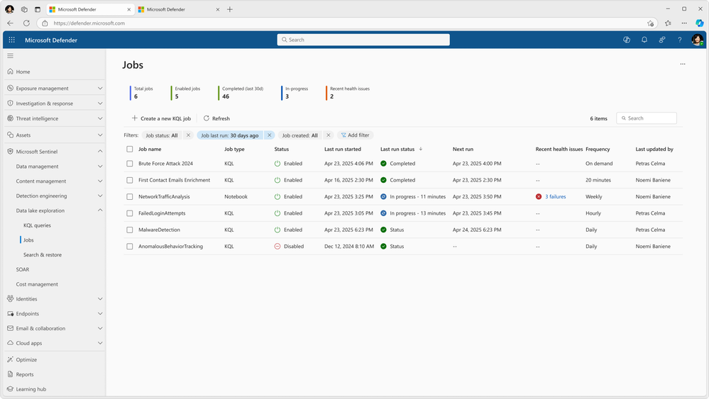Open the more options ellipsis on Jobs page
The image size is (709, 399).
(683, 64)
